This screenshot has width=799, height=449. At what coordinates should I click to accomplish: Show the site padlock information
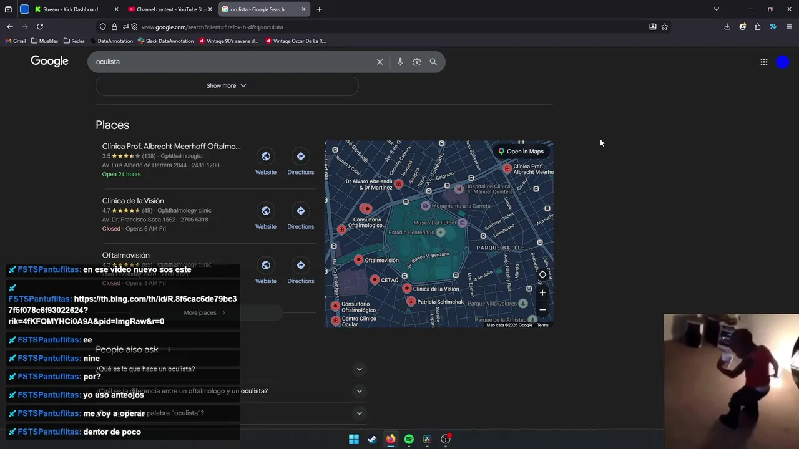pyautogui.click(x=114, y=27)
